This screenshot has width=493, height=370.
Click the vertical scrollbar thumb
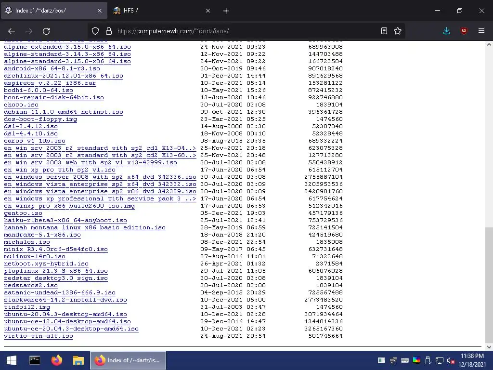(x=489, y=285)
